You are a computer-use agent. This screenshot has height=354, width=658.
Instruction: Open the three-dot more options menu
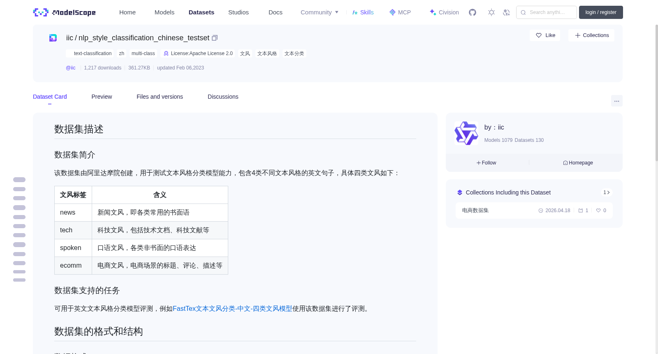[617, 101]
